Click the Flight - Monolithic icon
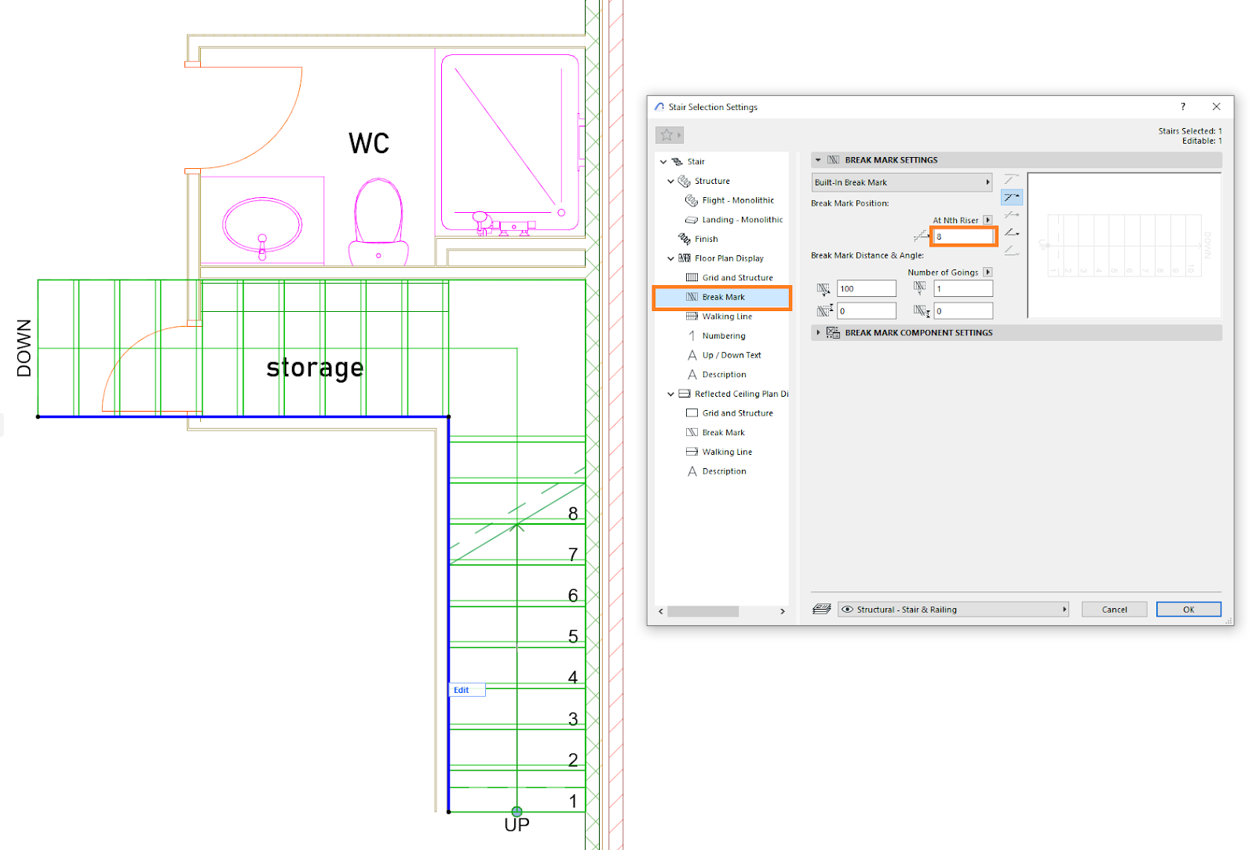The width and height of the screenshot is (1256, 850). (x=692, y=200)
